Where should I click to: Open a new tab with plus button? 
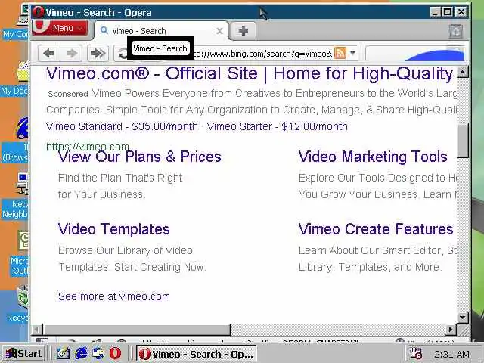(x=244, y=31)
